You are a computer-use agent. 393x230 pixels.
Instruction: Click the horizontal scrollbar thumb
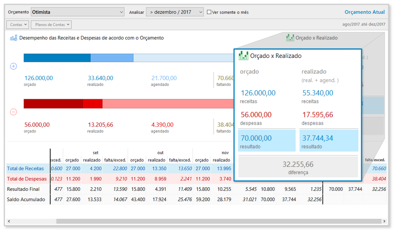click(219, 221)
